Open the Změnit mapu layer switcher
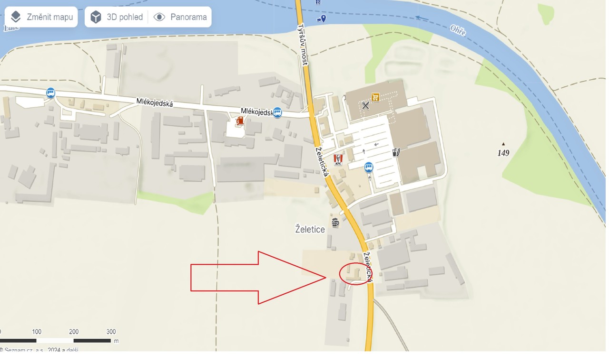The image size is (609, 354). click(x=42, y=17)
